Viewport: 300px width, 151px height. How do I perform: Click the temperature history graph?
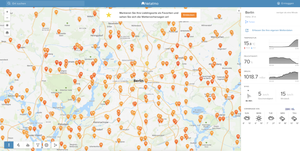click(284, 44)
